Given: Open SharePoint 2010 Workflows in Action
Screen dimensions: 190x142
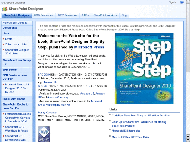Looking at the screenshot, I should coord(16,129).
